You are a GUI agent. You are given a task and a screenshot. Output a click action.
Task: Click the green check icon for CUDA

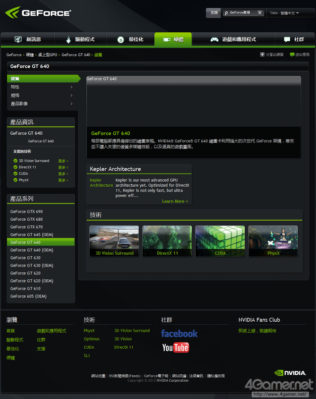click(x=15, y=174)
